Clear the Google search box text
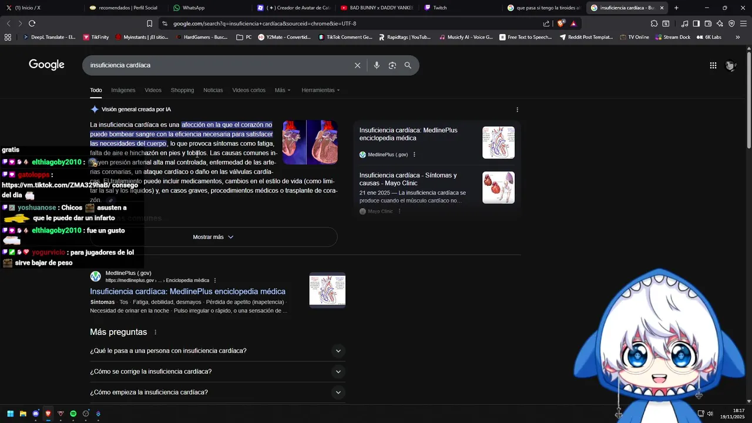 (357, 65)
